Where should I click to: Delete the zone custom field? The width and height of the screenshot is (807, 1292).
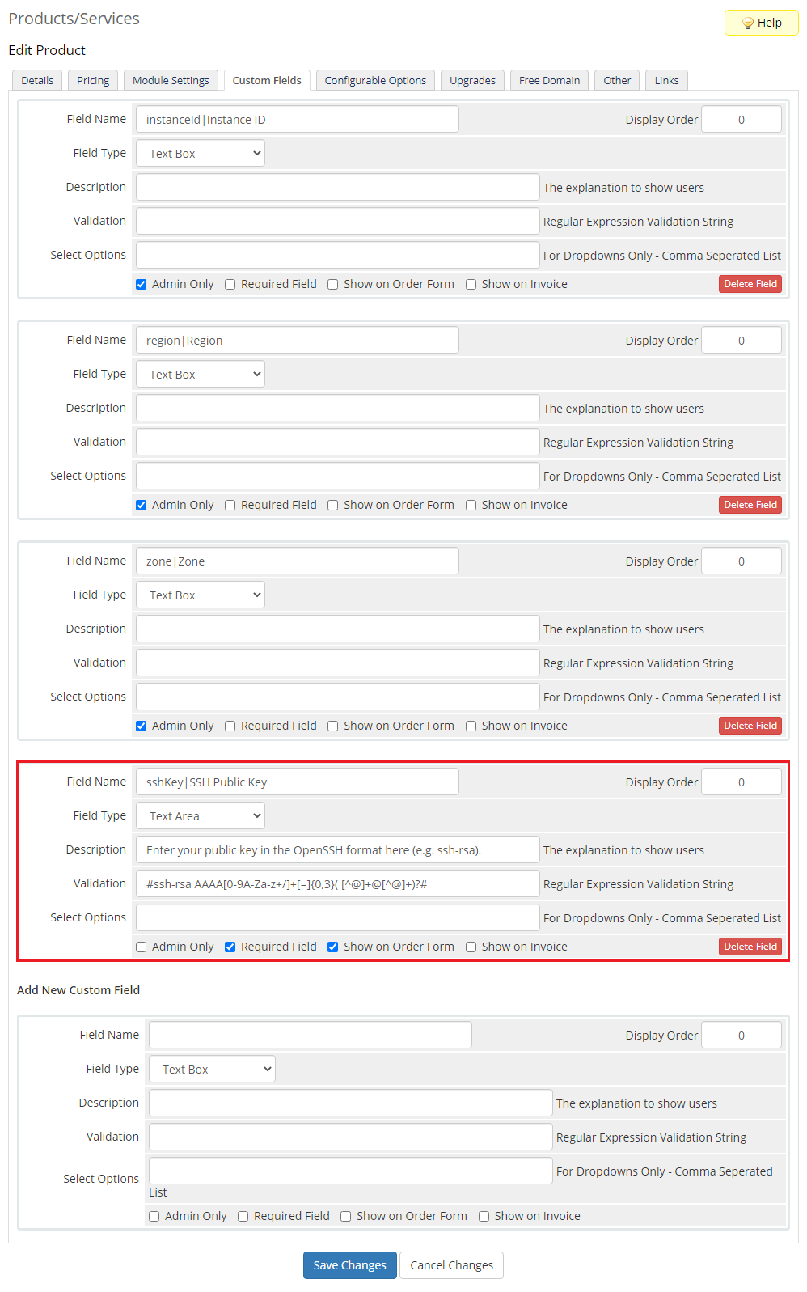(x=750, y=726)
